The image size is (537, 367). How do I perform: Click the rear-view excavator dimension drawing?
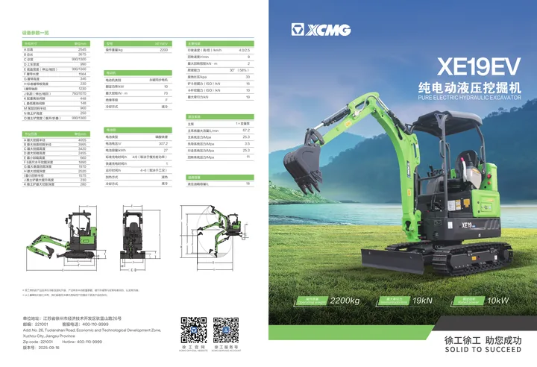click(x=139, y=238)
